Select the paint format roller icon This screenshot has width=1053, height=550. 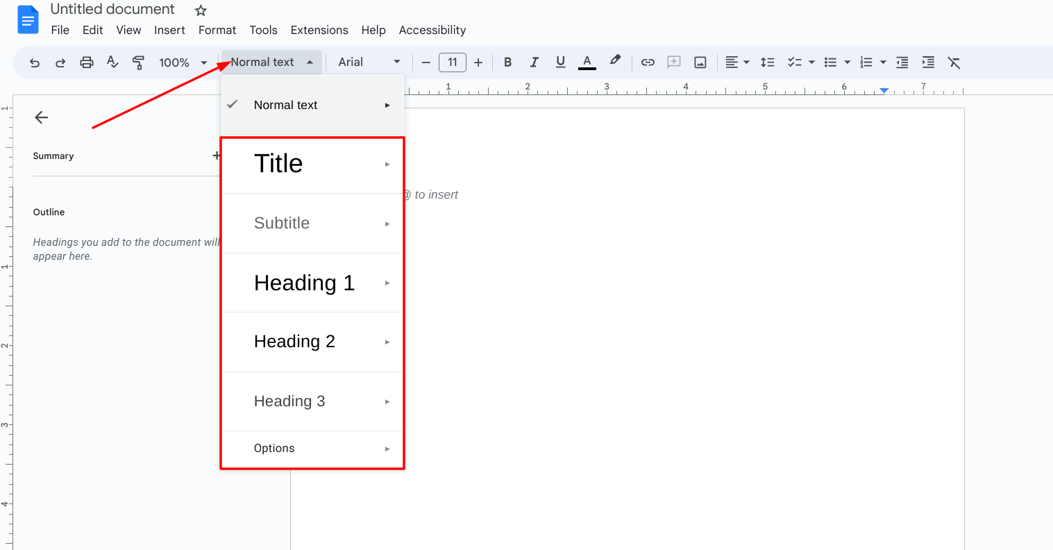pyautogui.click(x=138, y=62)
